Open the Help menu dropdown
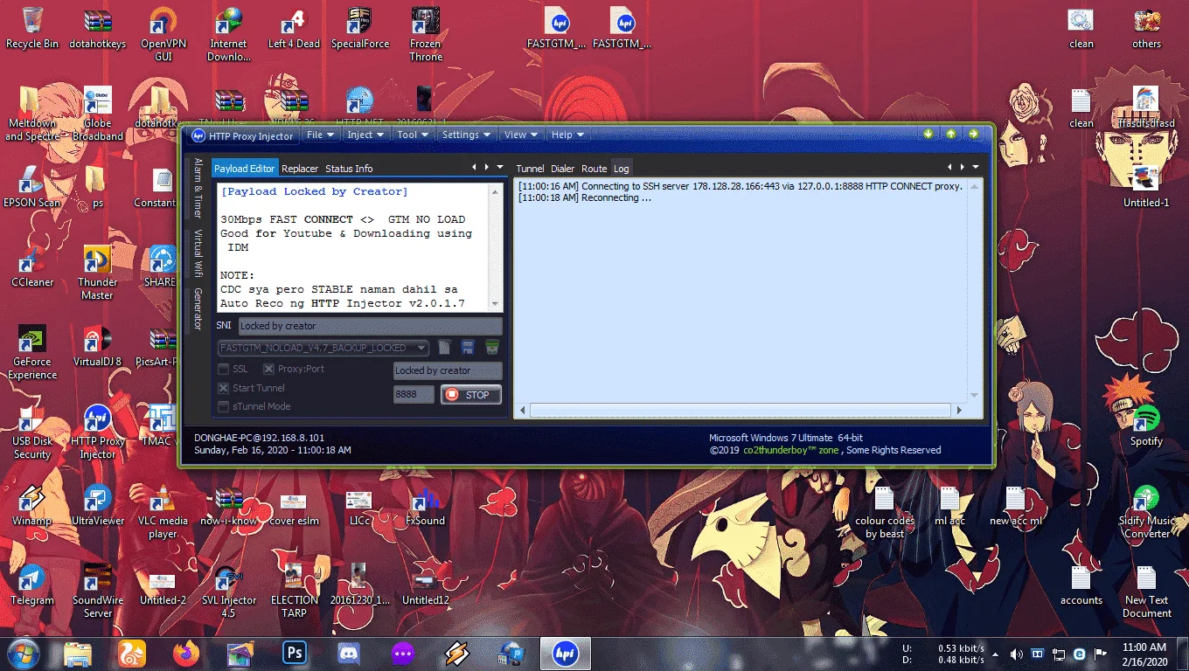Viewport: 1189px width, 671px height. pyautogui.click(x=567, y=135)
